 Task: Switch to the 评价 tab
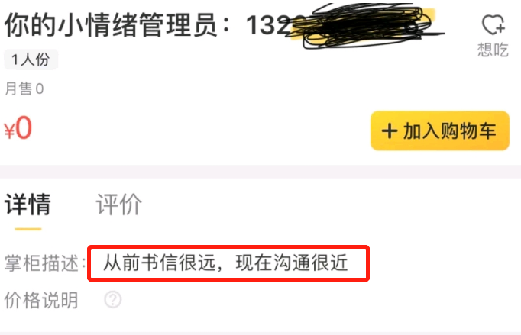pos(118,205)
